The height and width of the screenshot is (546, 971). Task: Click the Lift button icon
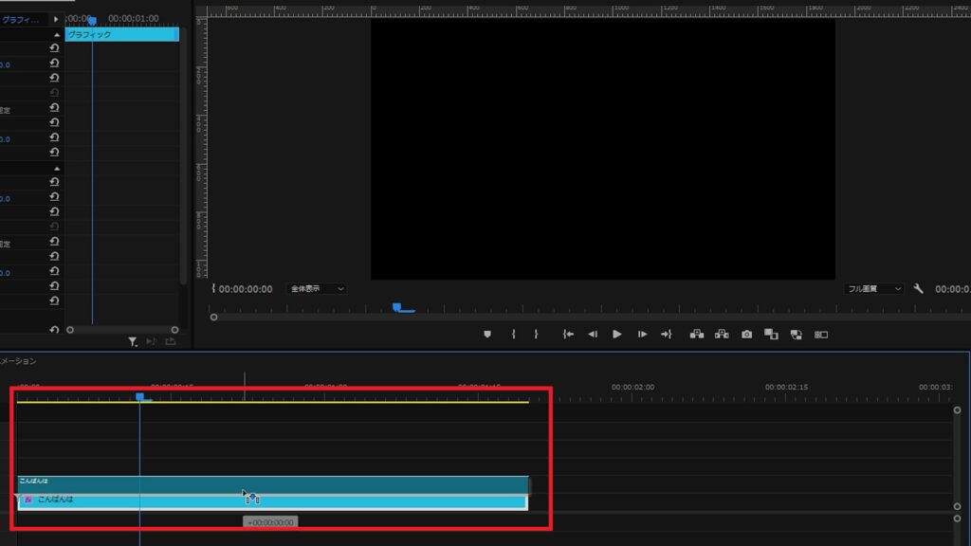(697, 335)
